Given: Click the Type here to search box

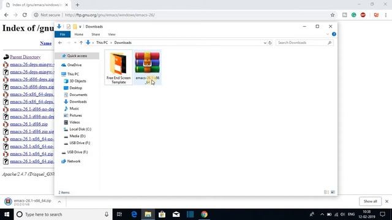Looking at the screenshot, I should (63, 215).
